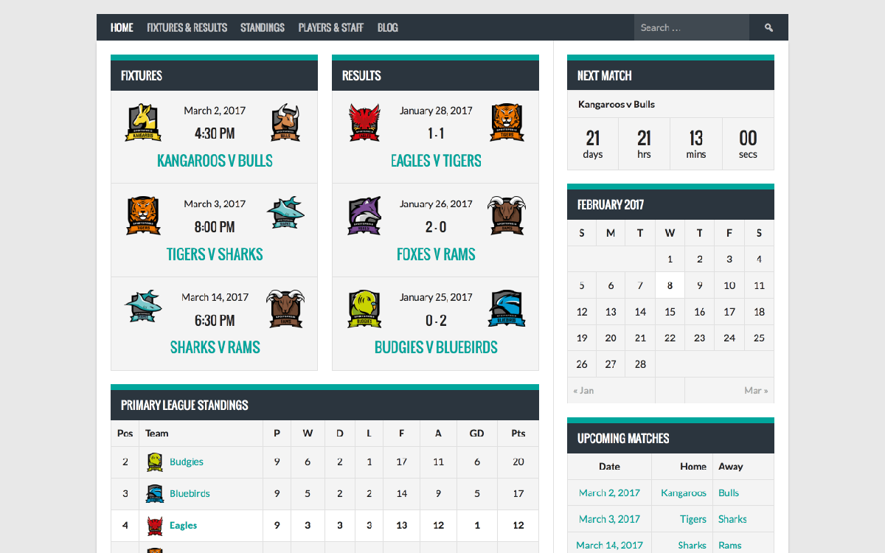Go to next month Mar in calendar
Image resolution: width=885 pixels, height=553 pixels.
(755, 391)
